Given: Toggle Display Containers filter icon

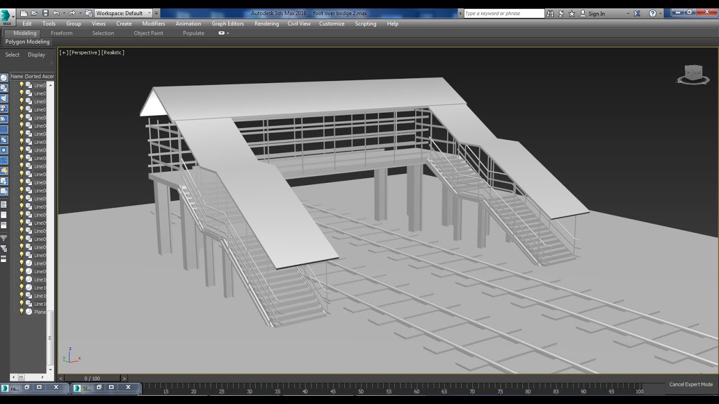Looking at the screenshot, I should [4, 171].
